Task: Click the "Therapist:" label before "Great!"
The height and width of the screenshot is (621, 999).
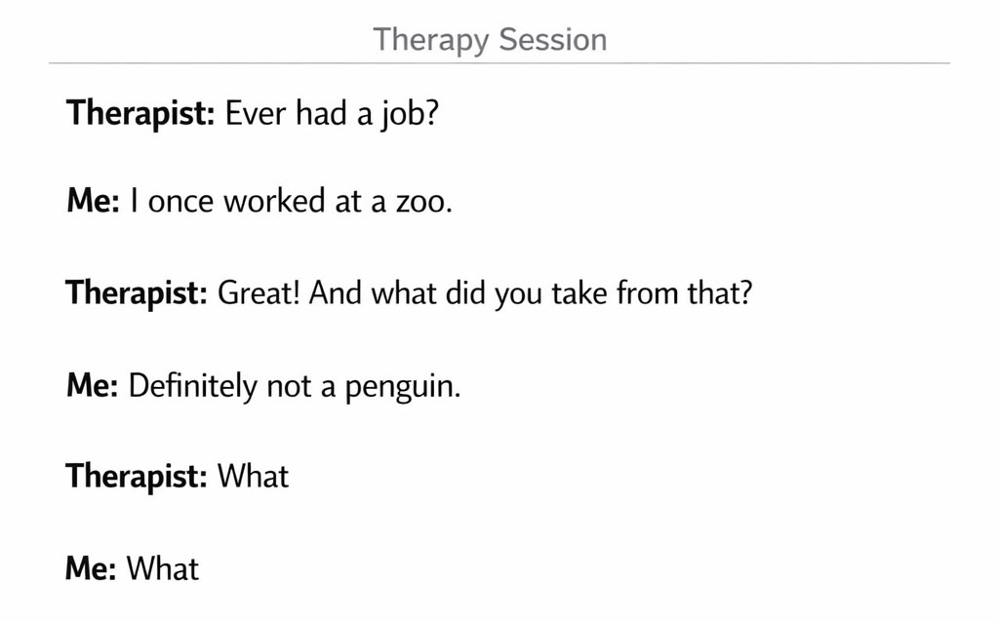Action: point(137,293)
